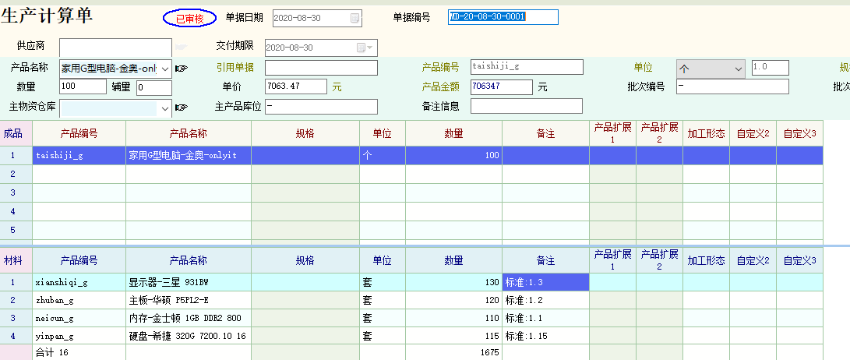The height and width of the screenshot is (360, 850).
Task: Click the pointing hand icon beside 主物资仓库
Action: coord(182,108)
